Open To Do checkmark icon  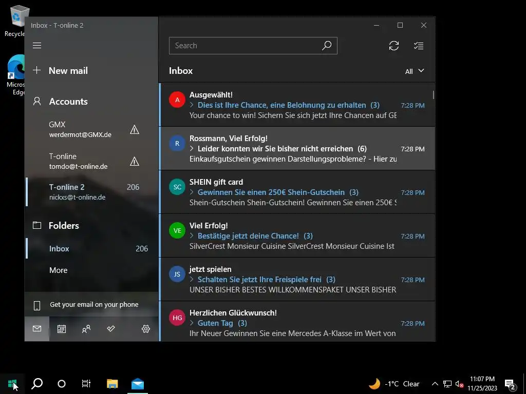(111, 329)
